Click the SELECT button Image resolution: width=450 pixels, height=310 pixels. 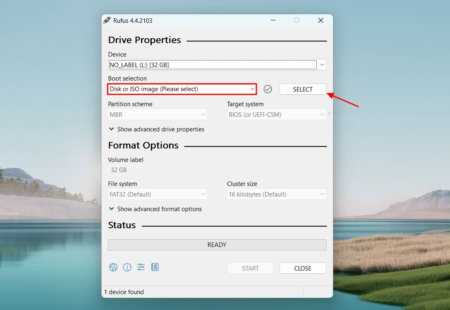303,89
